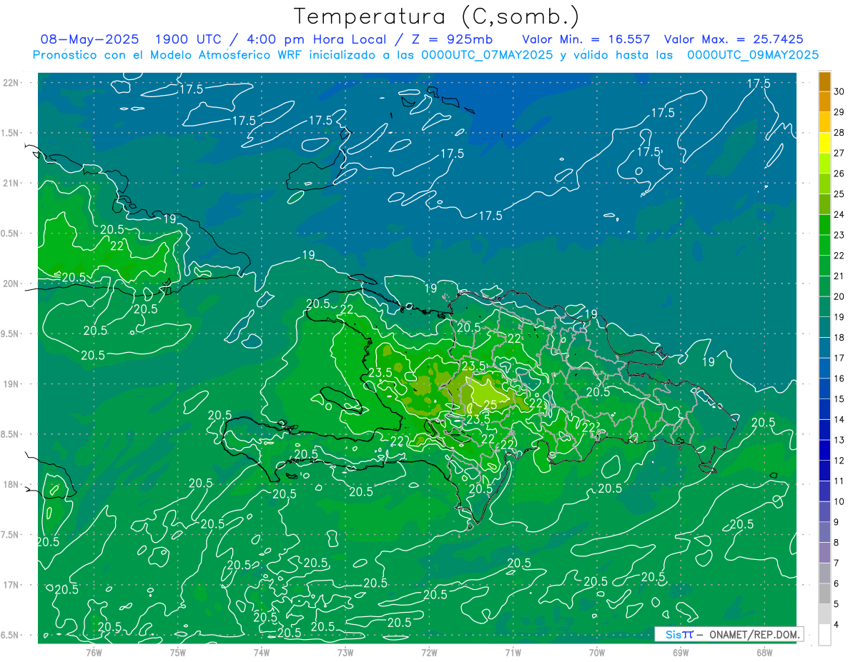Click "Valor Min. = 16.557" readout

point(586,39)
